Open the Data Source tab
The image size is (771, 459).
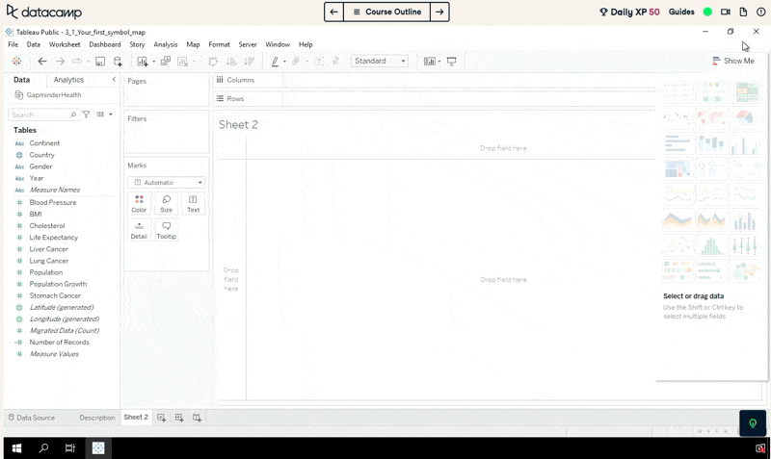coord(32,418)
